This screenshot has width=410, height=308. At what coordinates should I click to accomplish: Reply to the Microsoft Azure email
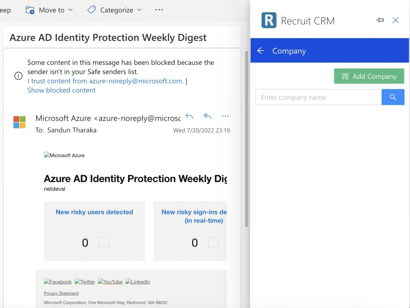[189, 116]
